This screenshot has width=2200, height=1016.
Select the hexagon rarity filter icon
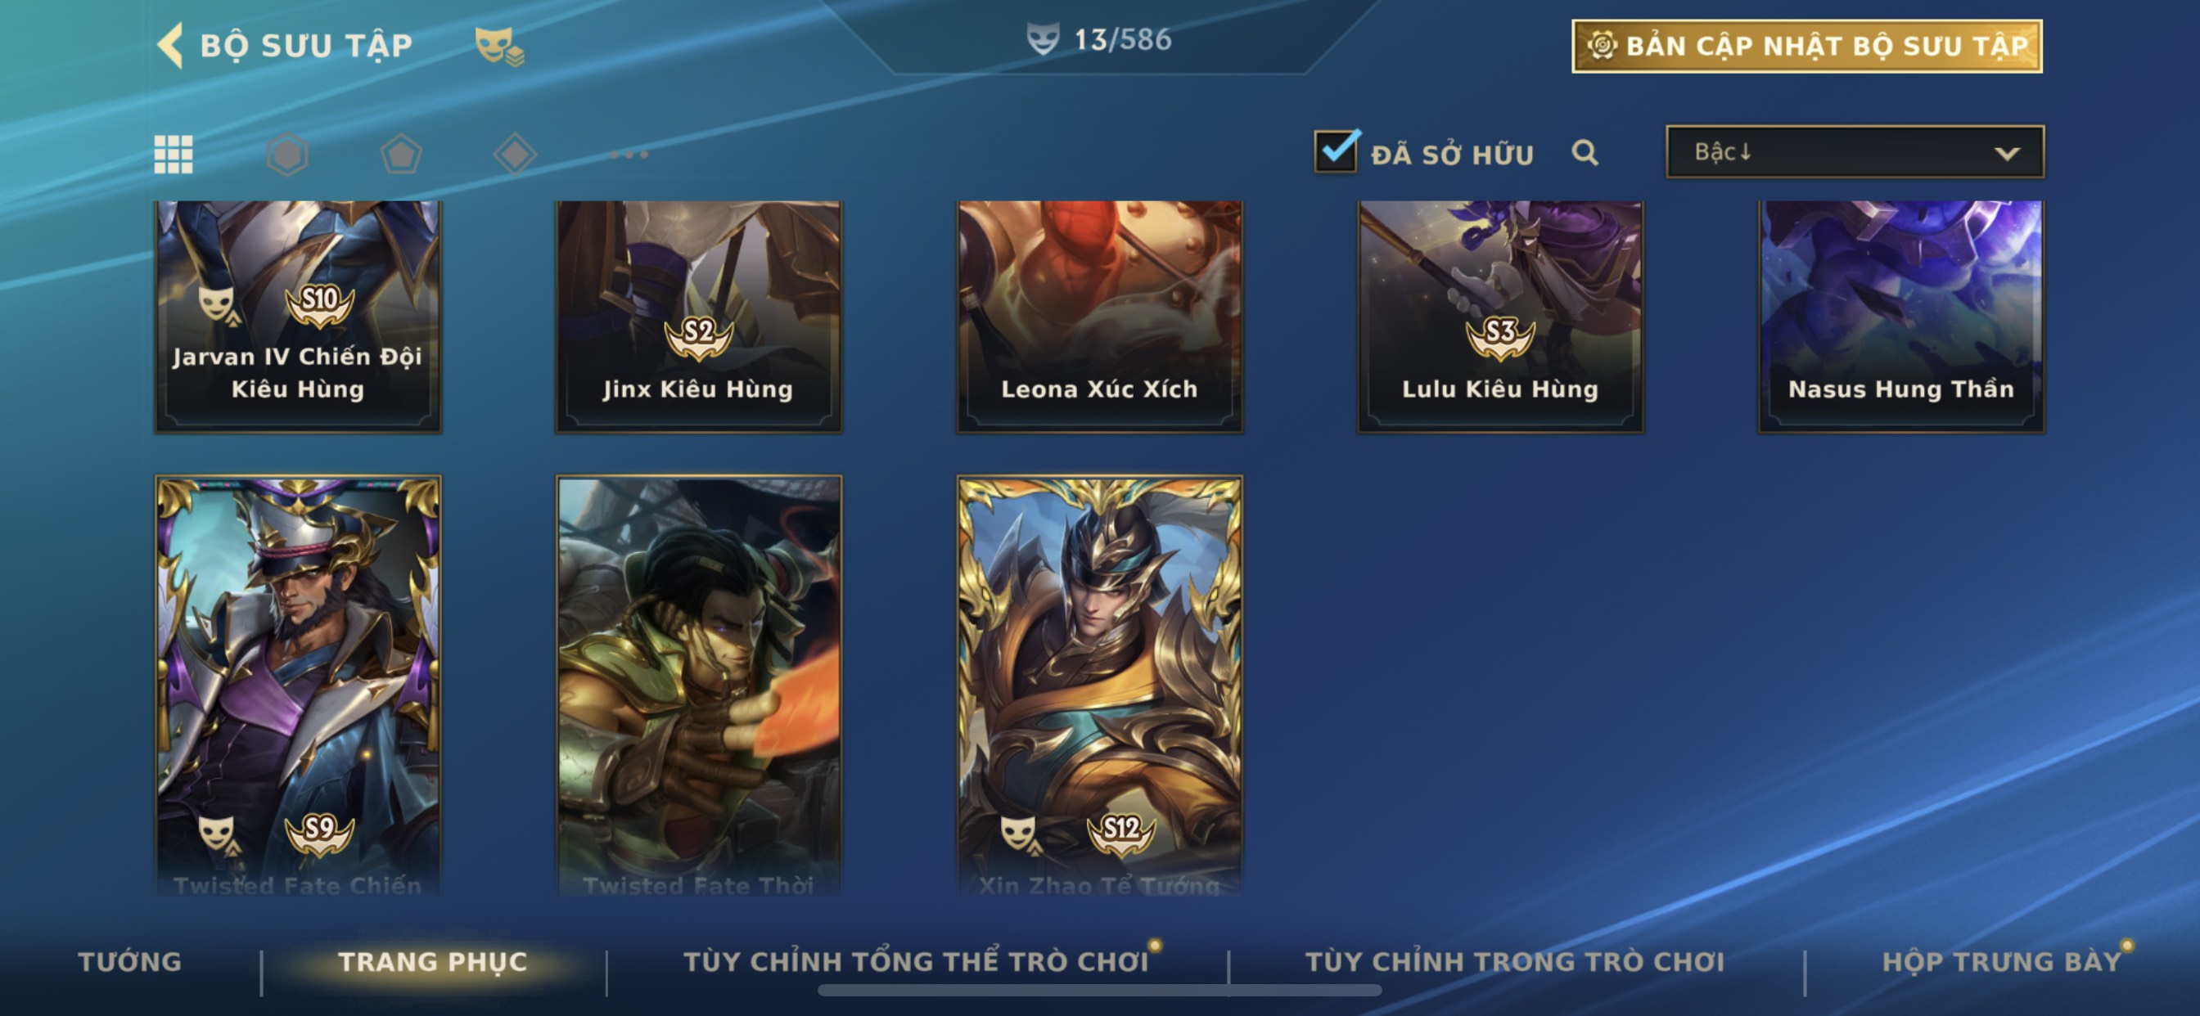tap(287, 155)
